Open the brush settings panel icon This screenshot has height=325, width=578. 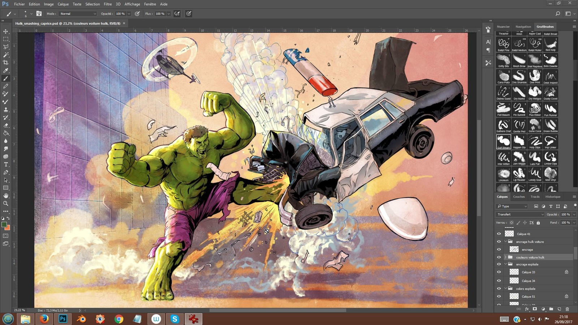(x=39, y=14)
